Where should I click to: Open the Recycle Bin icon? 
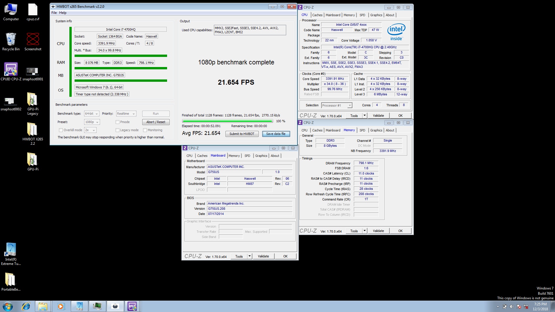(x=11, y=42)
